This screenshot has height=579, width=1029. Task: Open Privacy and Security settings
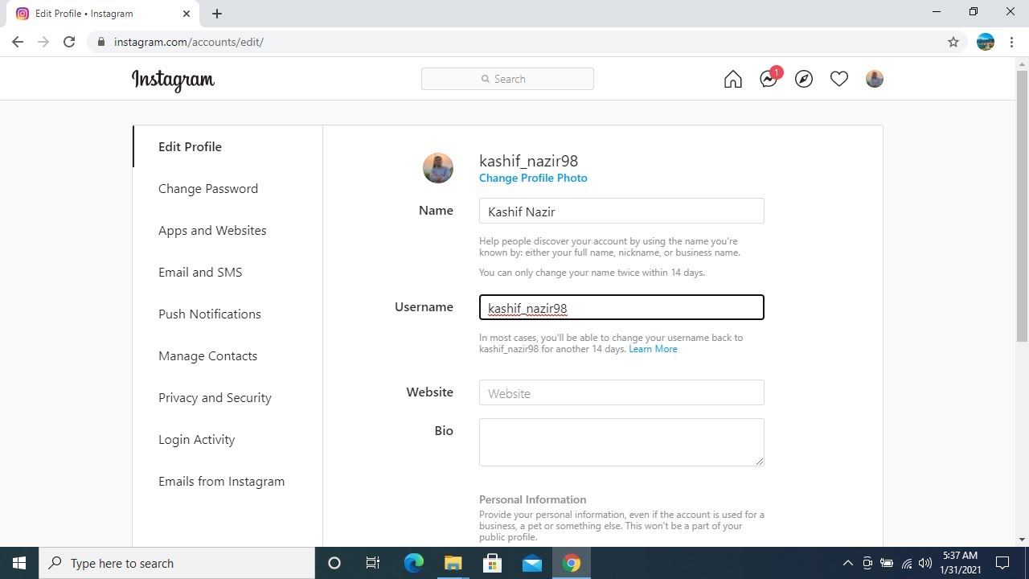tap(215, 397)
